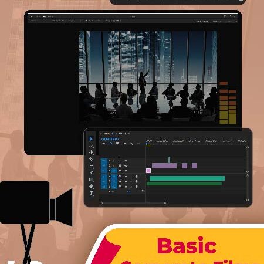Image resolution: width=264 pixels, height=264 pixels.
Task: Select the Ripple Edit tool
Action: [x=91, y=152]
